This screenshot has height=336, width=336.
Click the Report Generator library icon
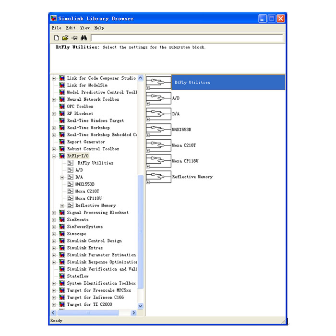(62, 142)
